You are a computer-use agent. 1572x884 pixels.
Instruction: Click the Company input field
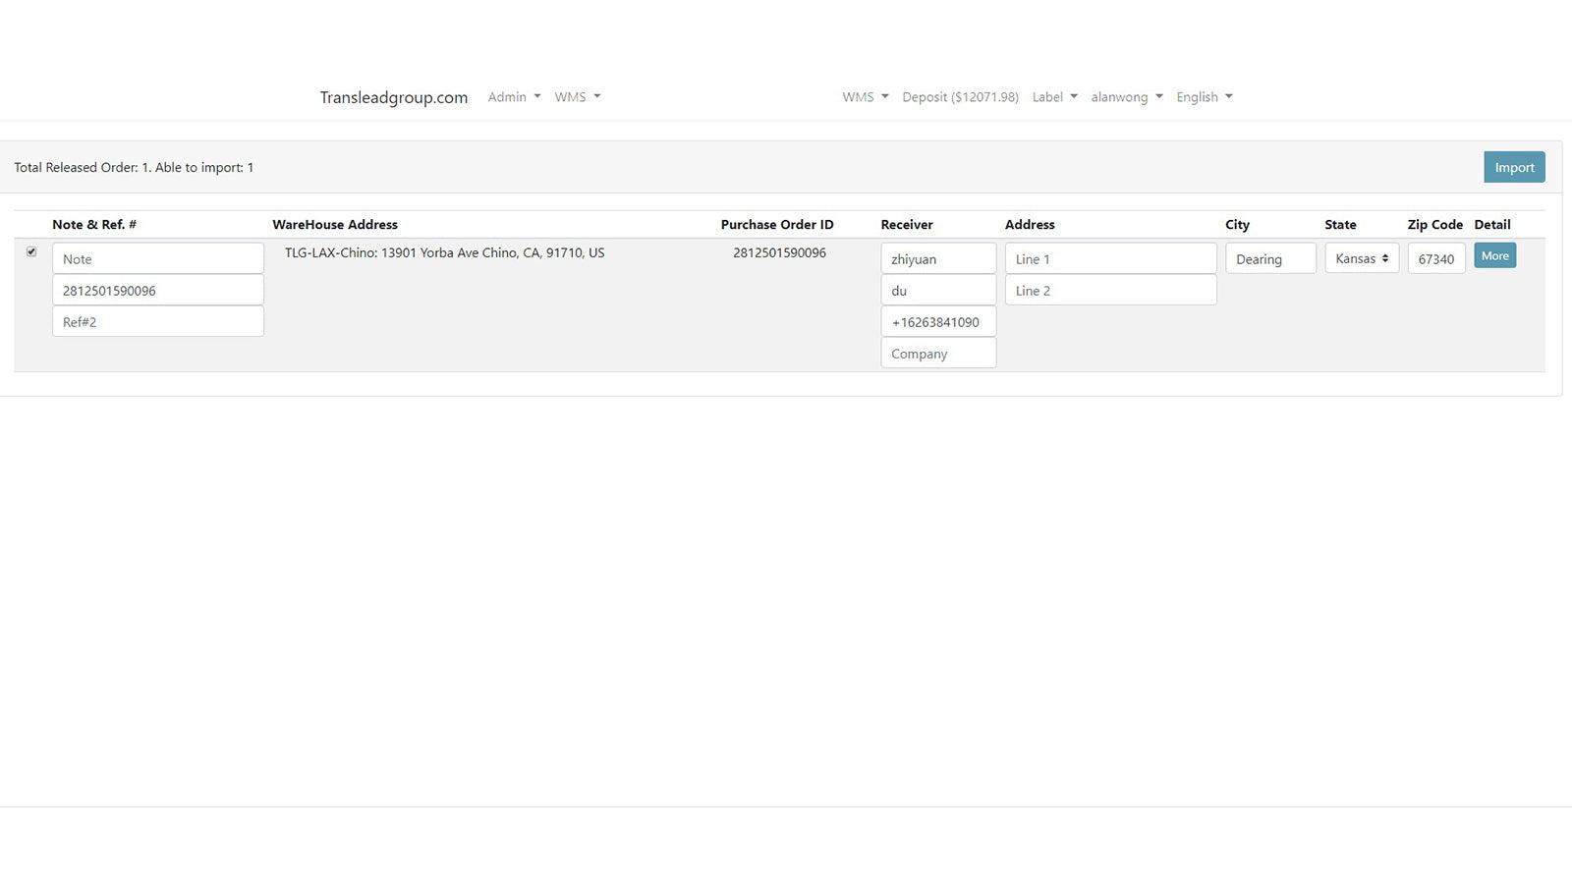pyautogui.click(x=937, y=353)
